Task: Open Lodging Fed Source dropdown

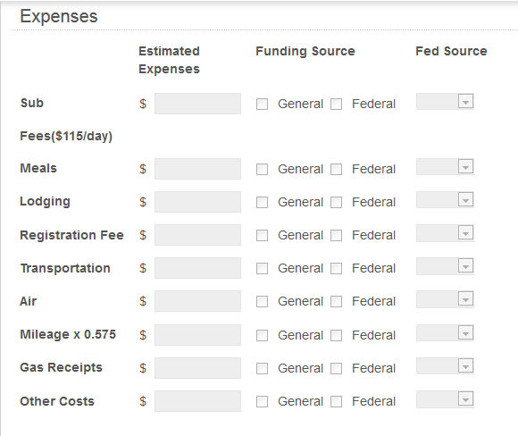Action: point(445,199)
